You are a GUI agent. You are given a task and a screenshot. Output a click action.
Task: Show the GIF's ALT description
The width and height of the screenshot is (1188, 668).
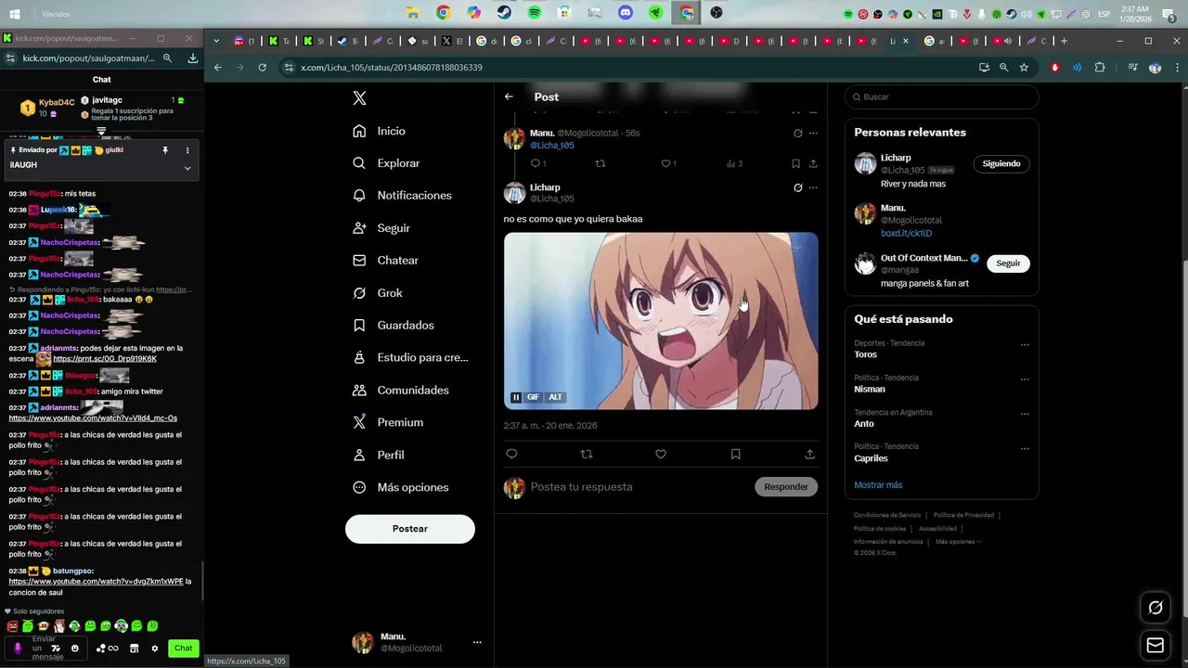tap(555, 397)
